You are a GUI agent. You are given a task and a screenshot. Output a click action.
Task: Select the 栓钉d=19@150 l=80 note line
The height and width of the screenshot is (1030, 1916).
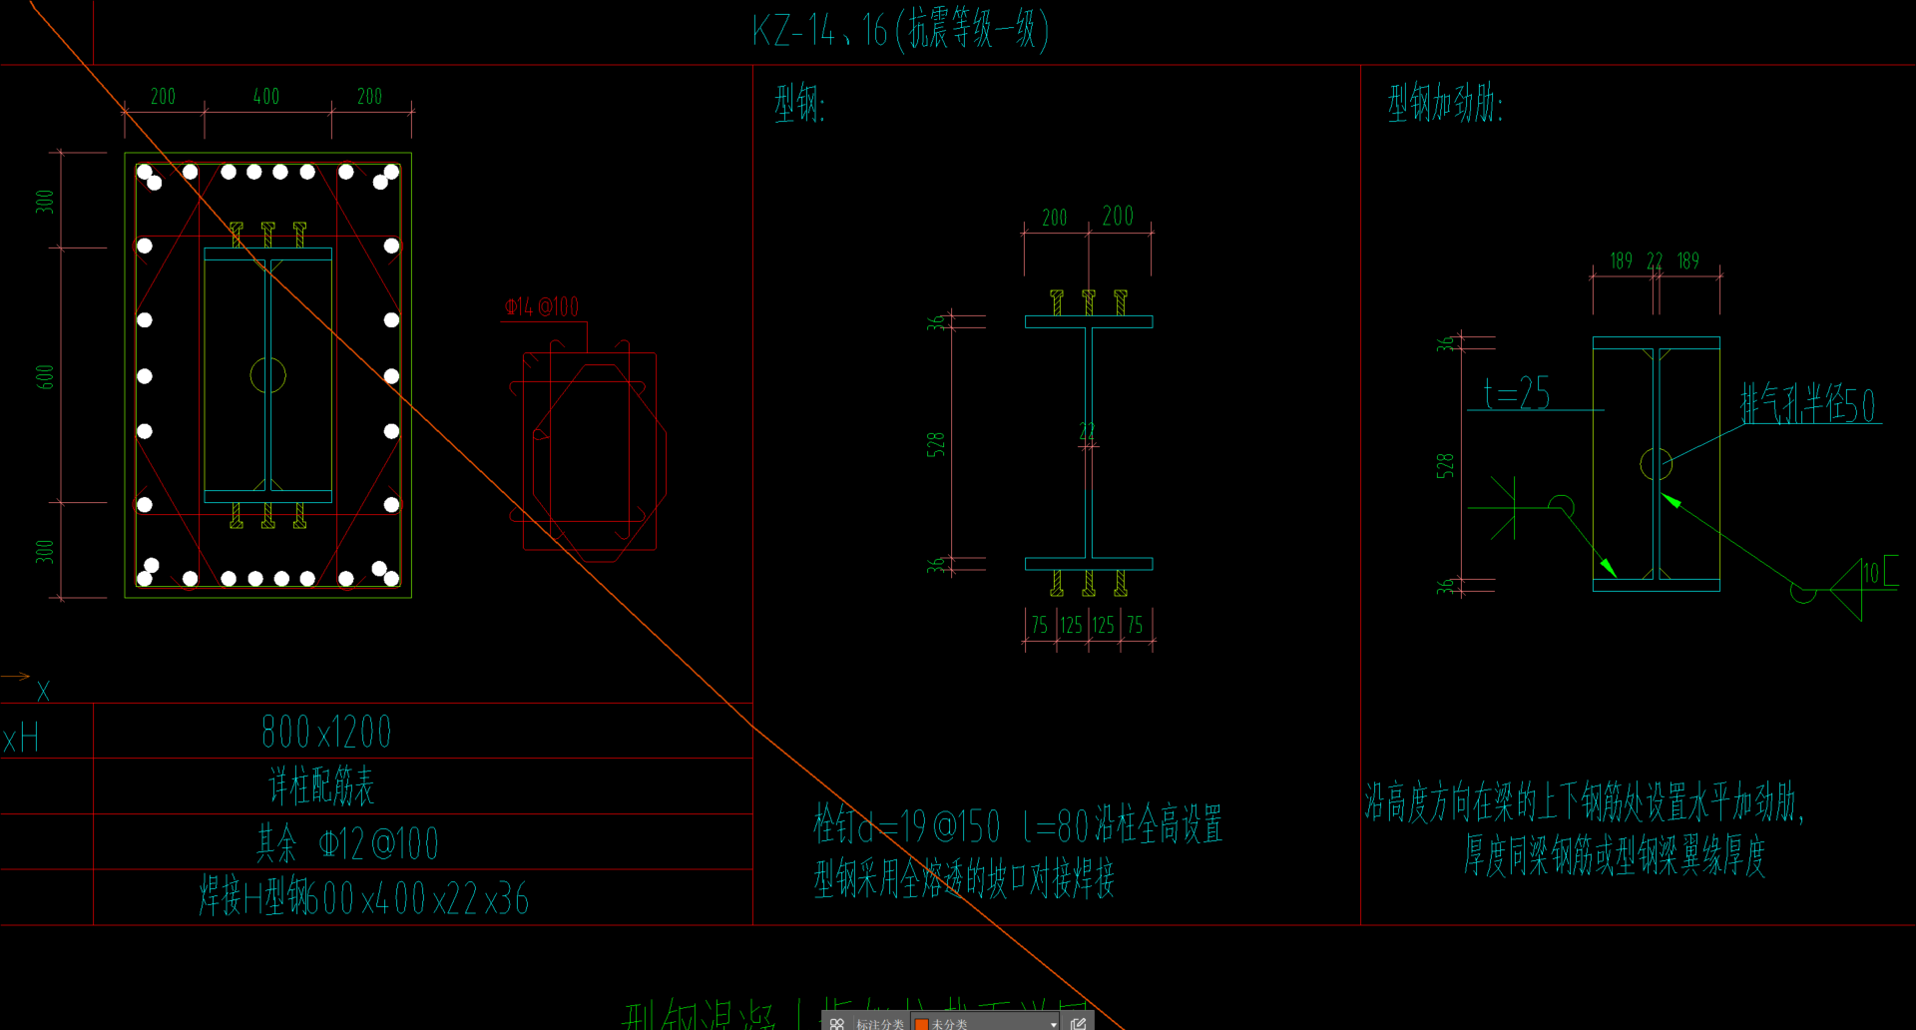coord(1018,825)
